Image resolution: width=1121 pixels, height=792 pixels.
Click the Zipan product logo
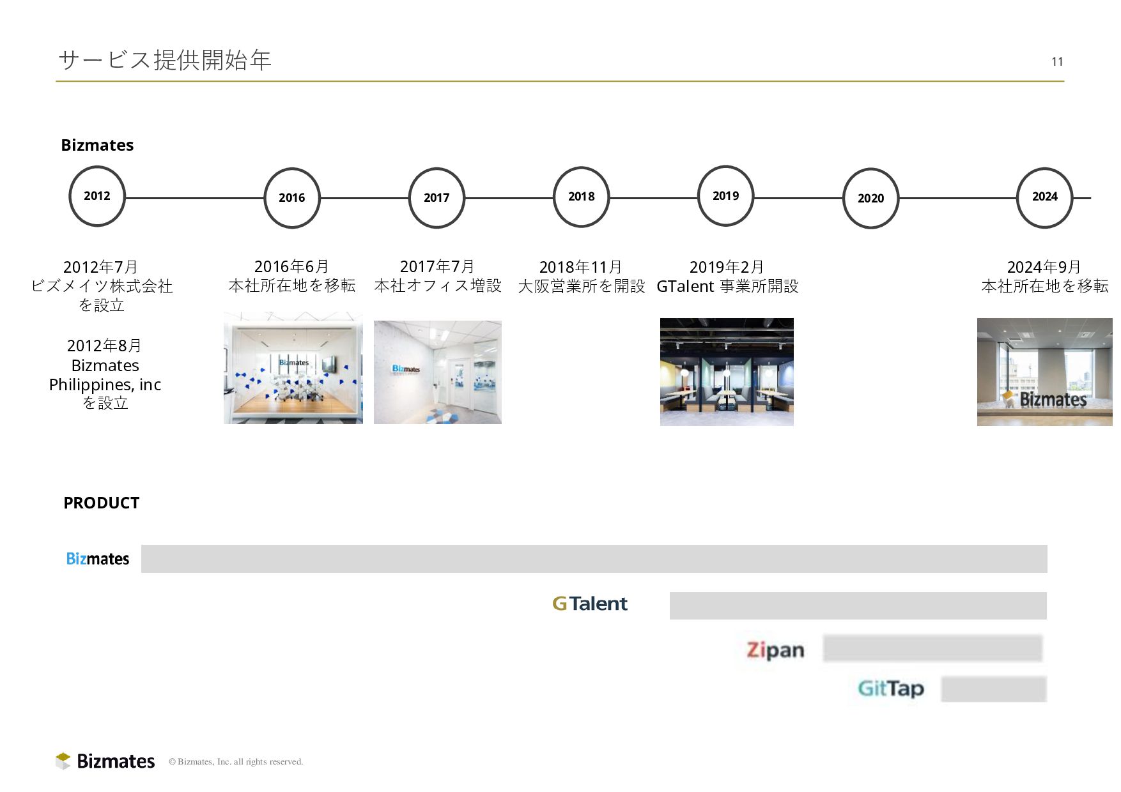(776, 650)
